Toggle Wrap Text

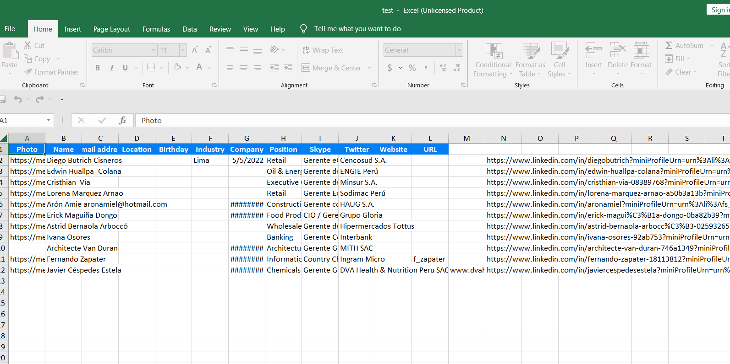coord(323,50)
